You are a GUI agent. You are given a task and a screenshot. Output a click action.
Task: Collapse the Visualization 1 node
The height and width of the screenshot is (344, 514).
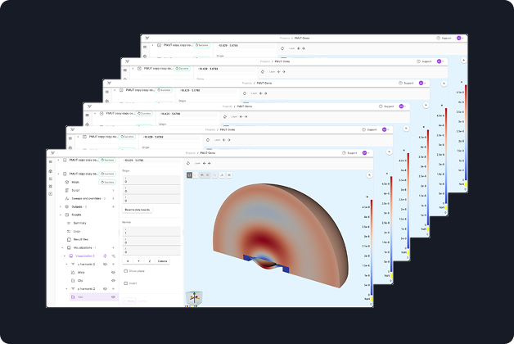pyautogui.click(x=65, y=256)
